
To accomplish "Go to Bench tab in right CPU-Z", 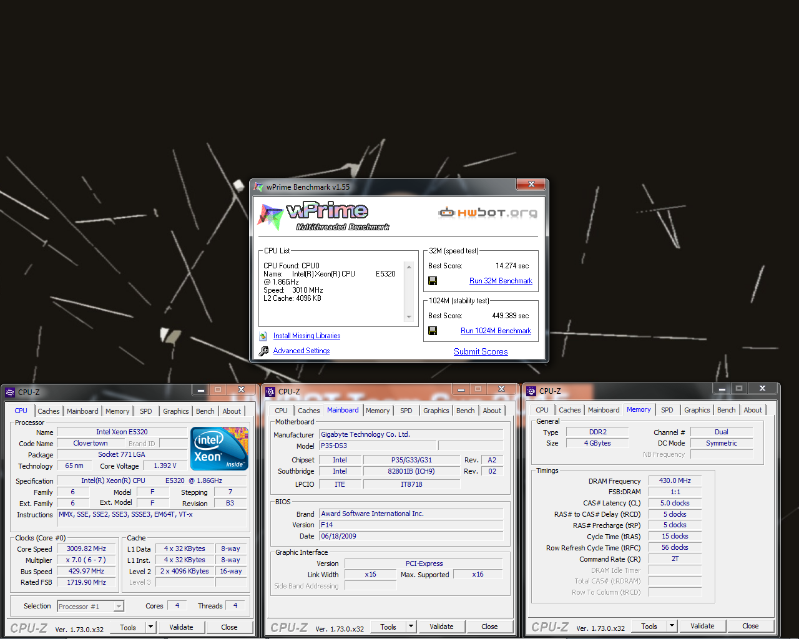I will (726, 410).
